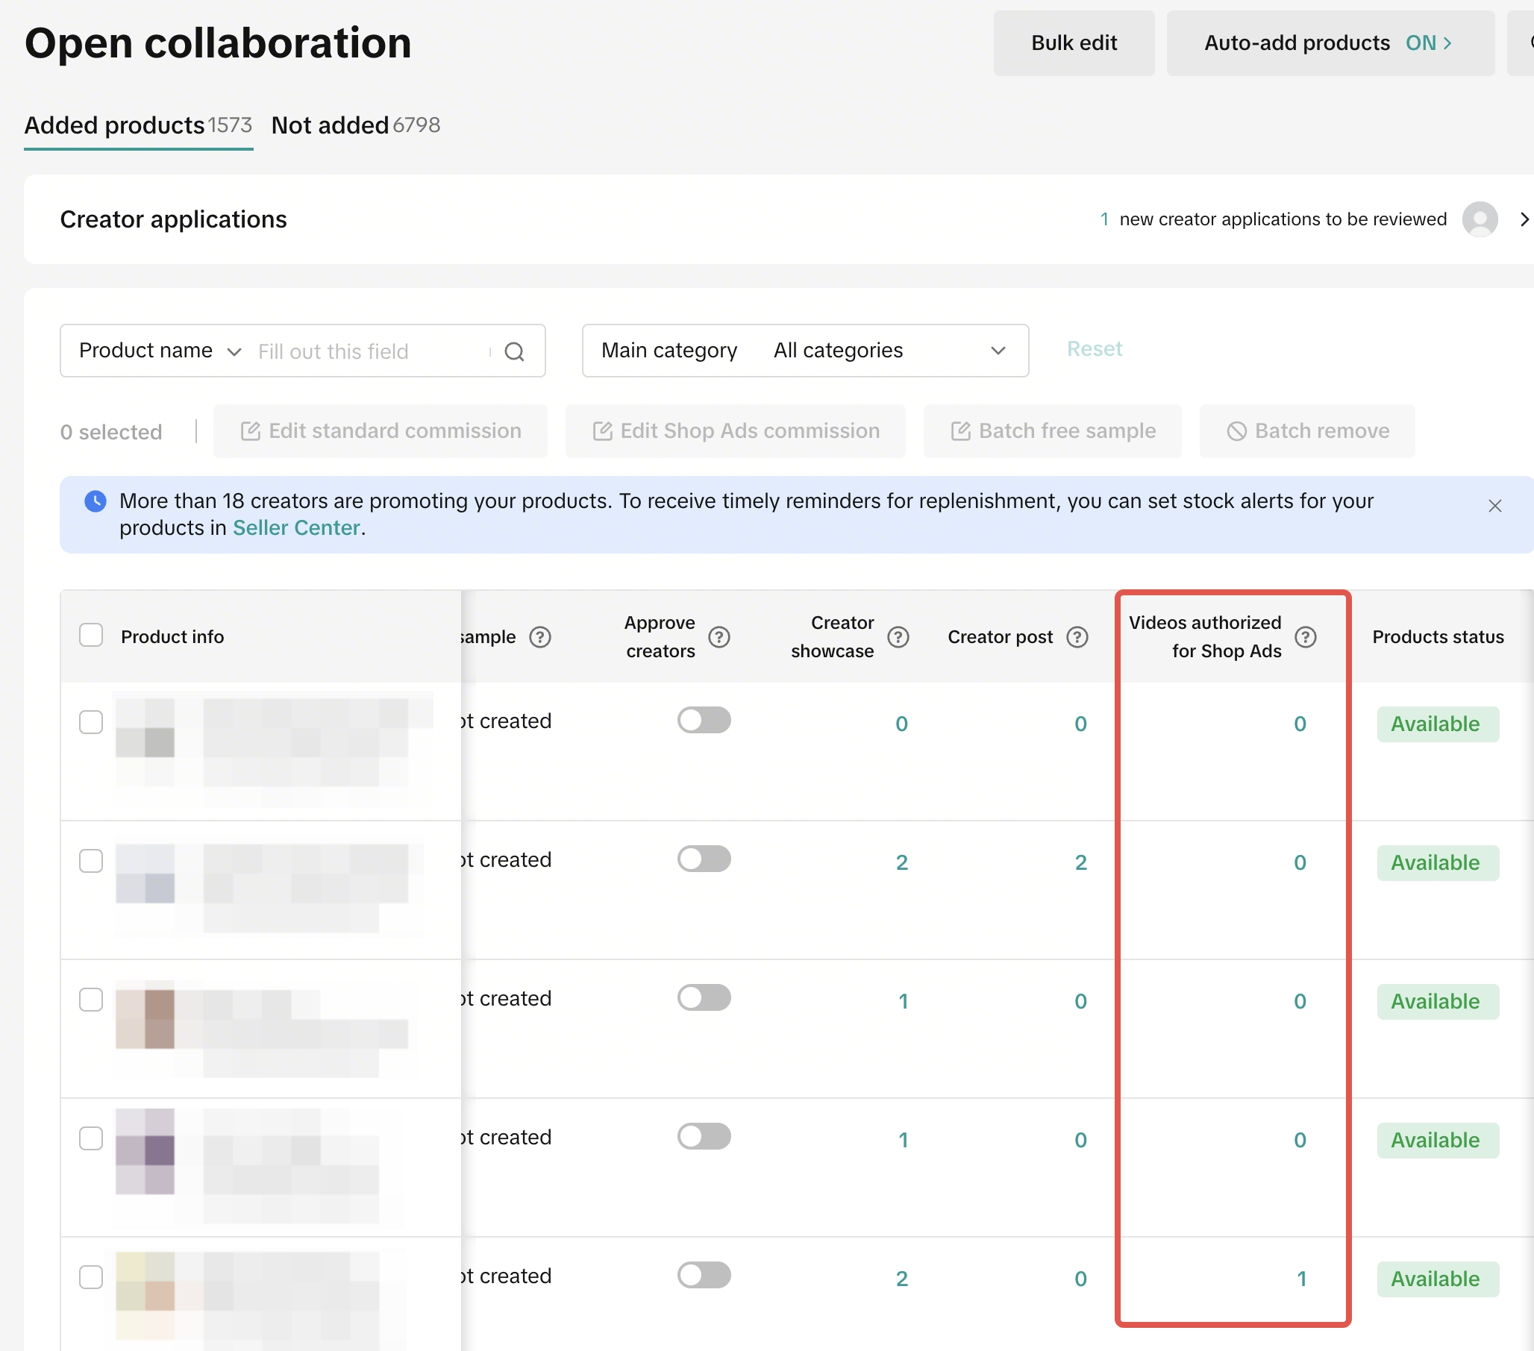Open creator applications arrow chevron
1534x1351 pixels.
(x=1524, y=219)
